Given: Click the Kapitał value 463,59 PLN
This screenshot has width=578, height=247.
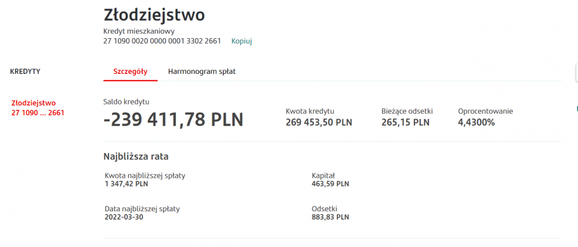Looking at the screenshot, I should (x=330, y=184).
